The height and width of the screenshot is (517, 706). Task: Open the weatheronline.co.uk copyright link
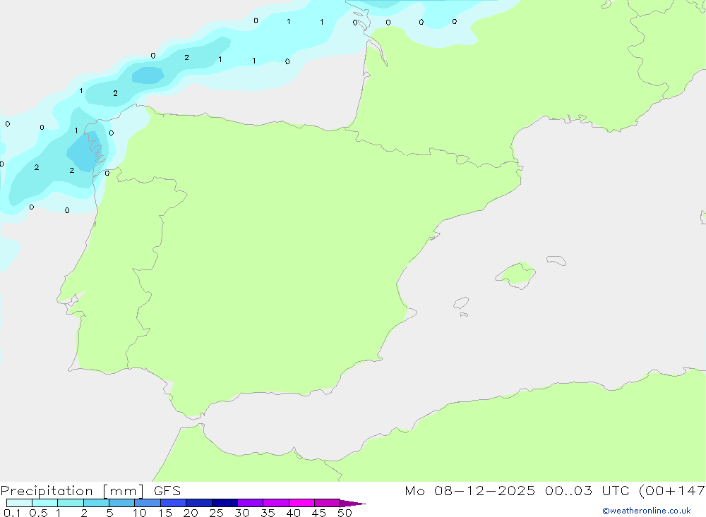[647, 511]
